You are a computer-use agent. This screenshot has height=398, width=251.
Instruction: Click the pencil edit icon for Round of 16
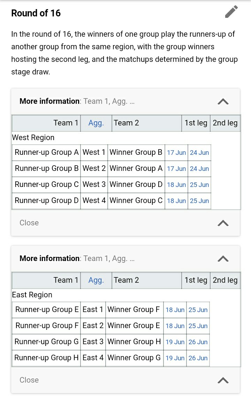(231, 12)
